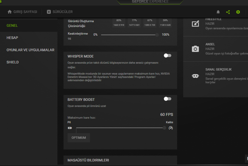Click the virtual reality headset icon
This screenshot has width=248, height=166.
coord(195,76)
